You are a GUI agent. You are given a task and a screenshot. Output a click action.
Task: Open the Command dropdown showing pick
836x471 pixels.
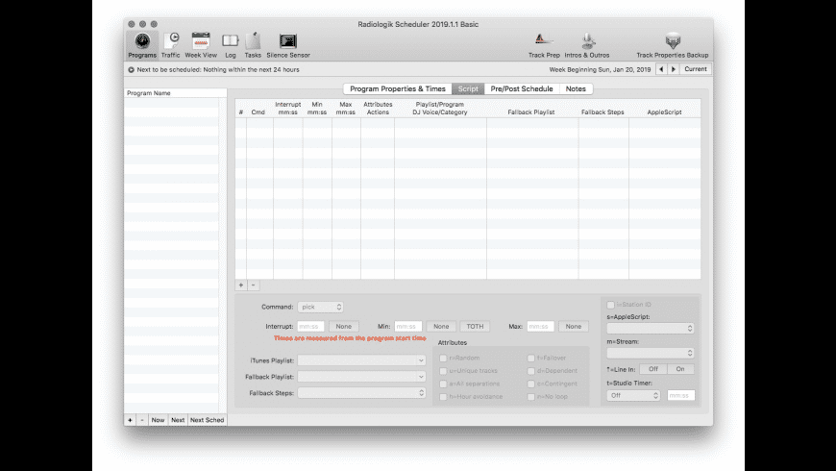click(x=320, y=307)
